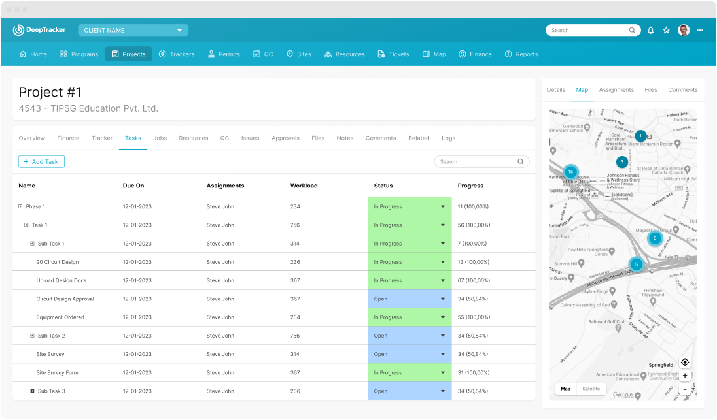
Task: Click the notifications bell icon
Action: (x=650, y=30)
